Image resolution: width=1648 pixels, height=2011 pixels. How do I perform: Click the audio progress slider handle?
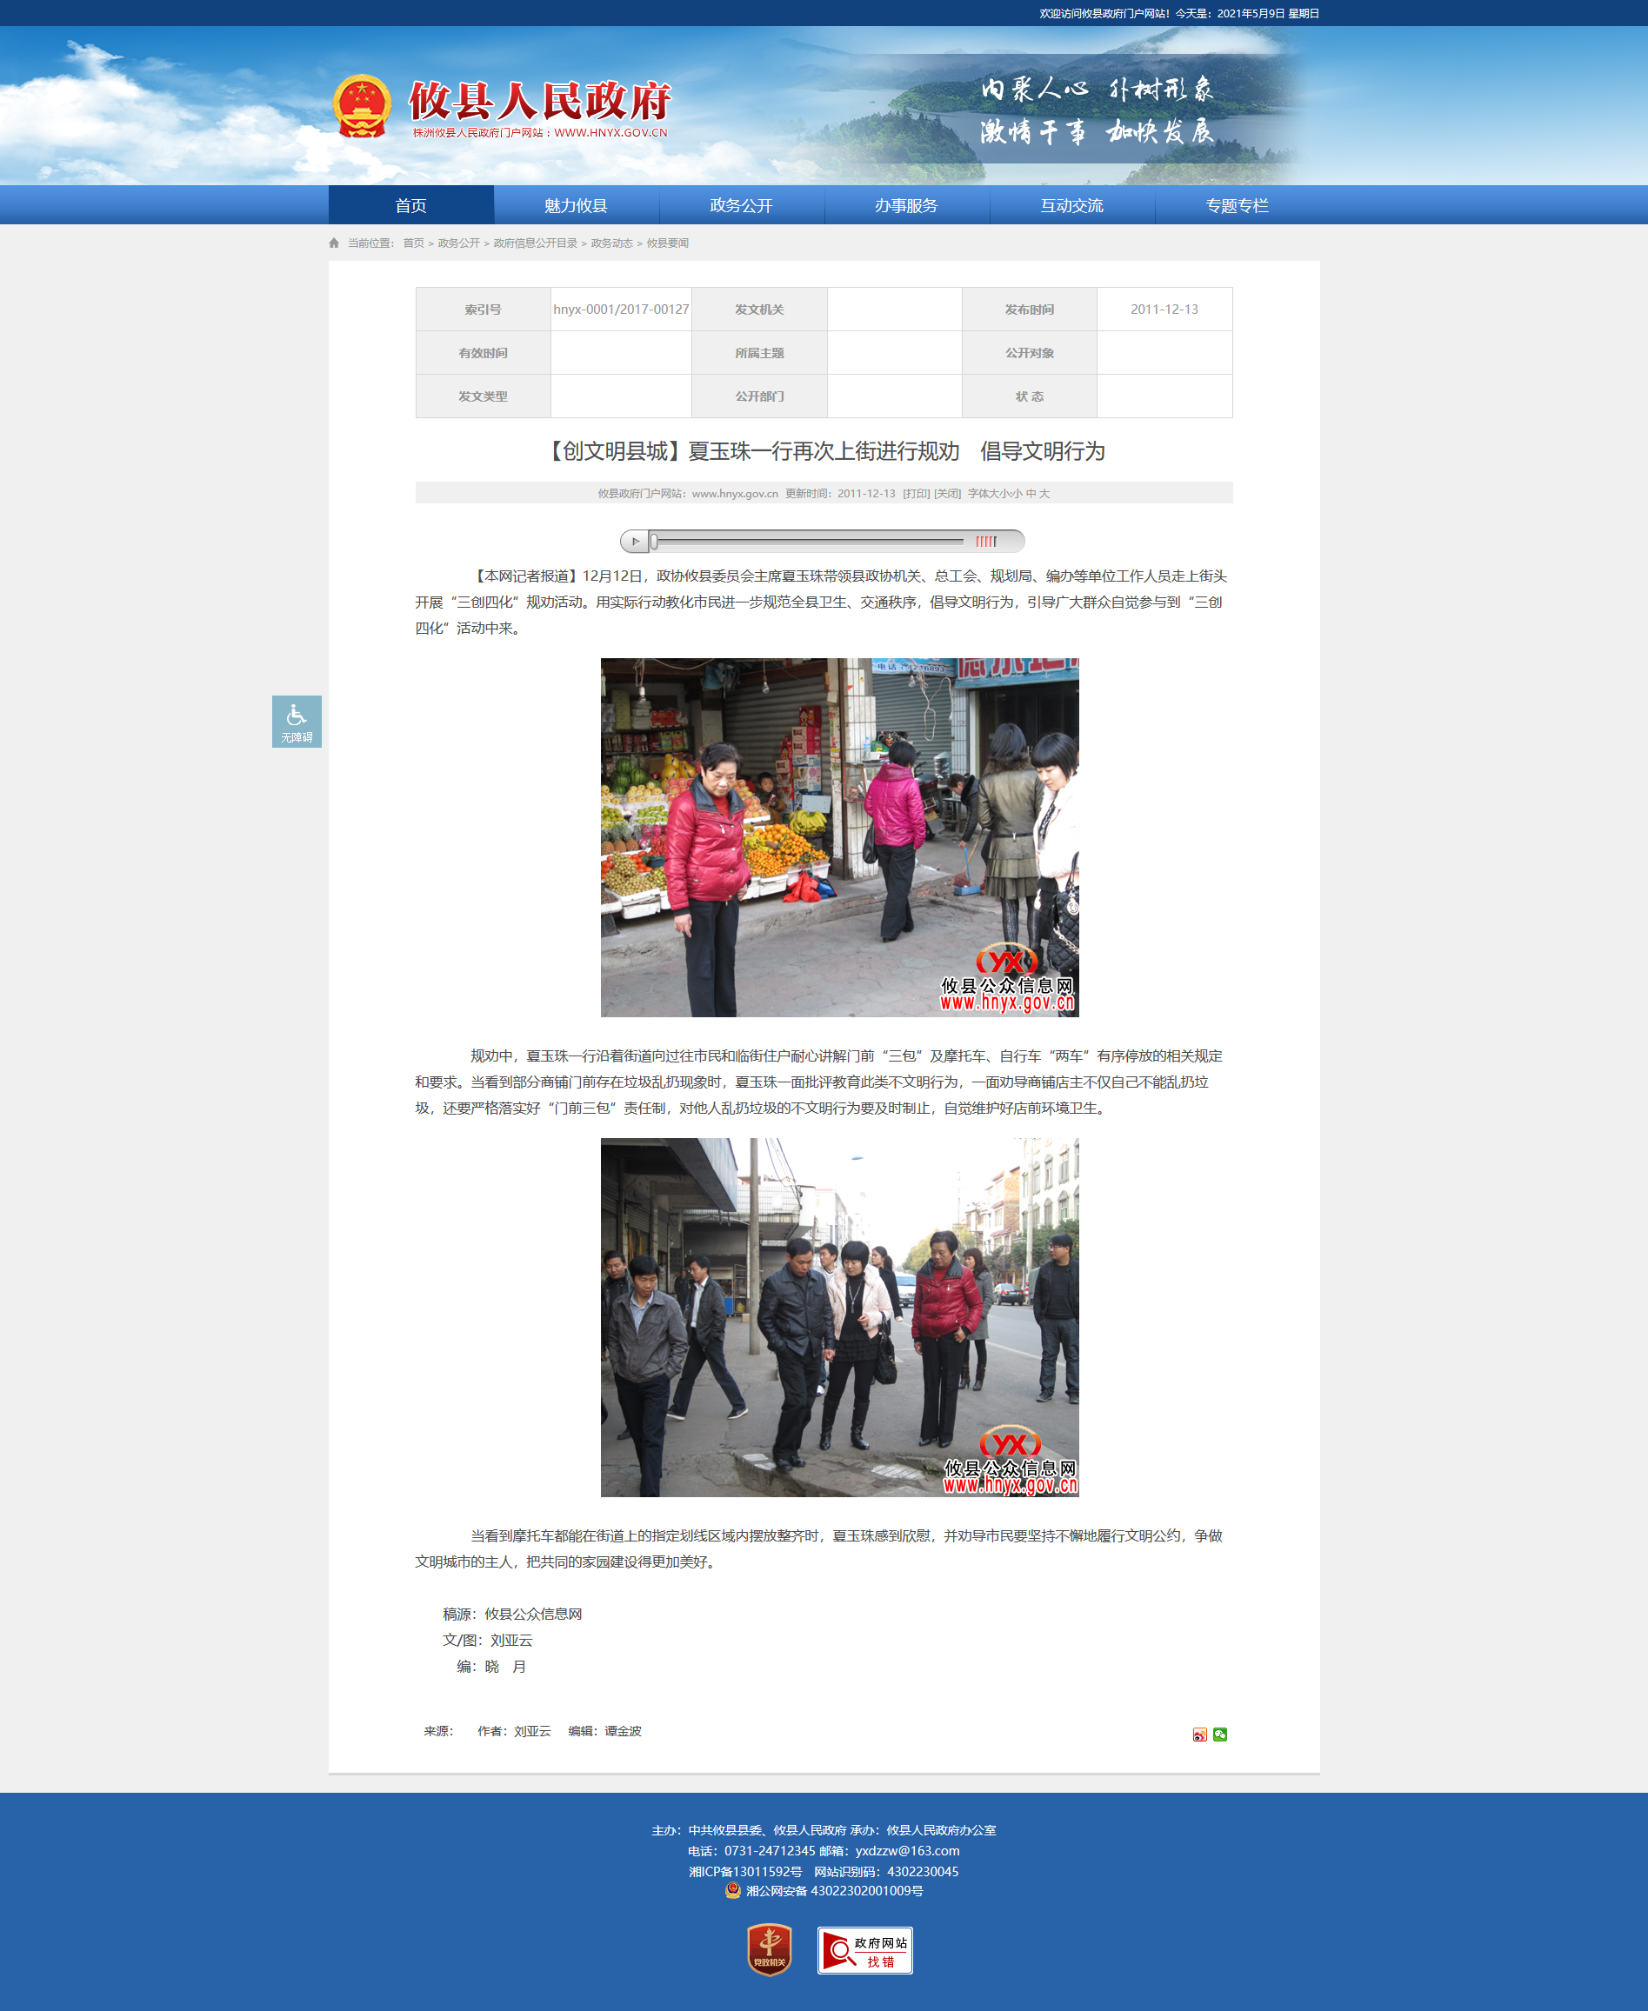click(654, 541)
